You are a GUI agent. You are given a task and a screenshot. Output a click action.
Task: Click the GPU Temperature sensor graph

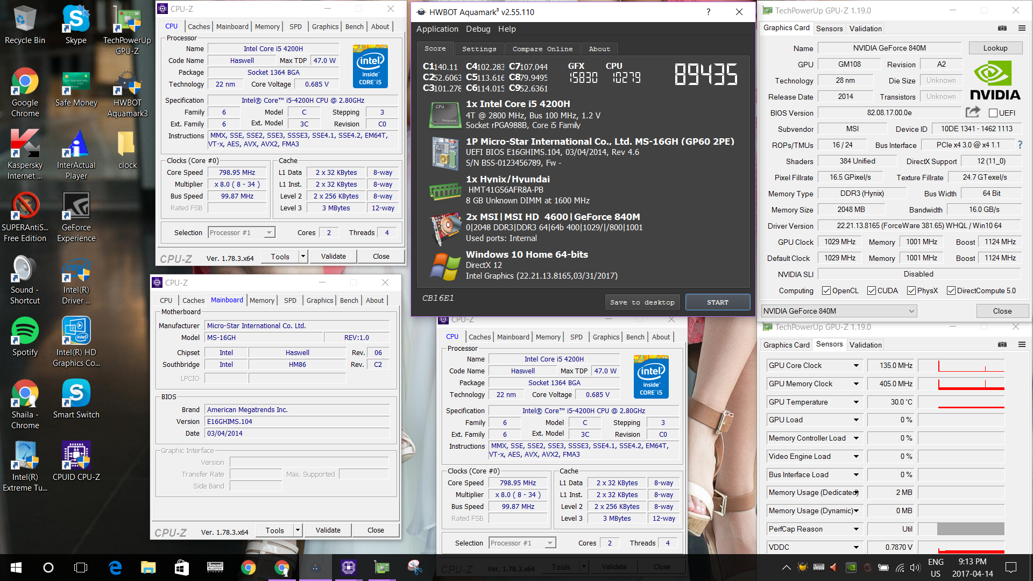[961, 402]
